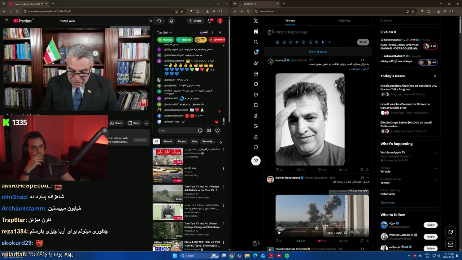The height and width of the screenshot is (260, 462).
Task: Follow the Mojtabapacino account
Action: coord(431,225)
